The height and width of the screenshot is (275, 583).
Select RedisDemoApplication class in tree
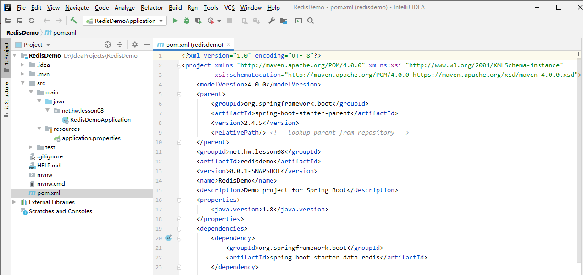pyautogui.click(x=100, y=119)
